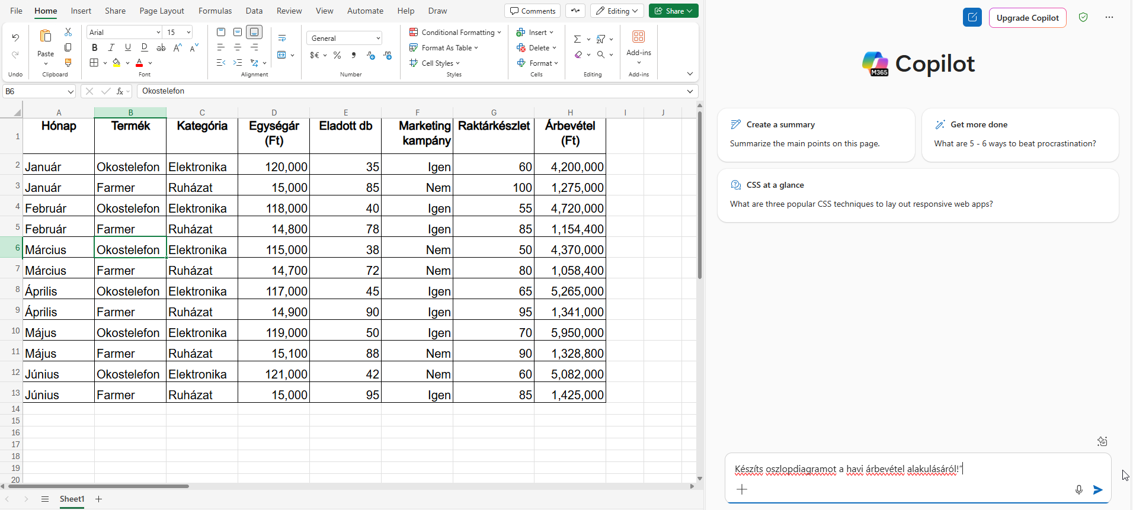Select cell H2 showing 4,200,000
This screenshot has height=510, width=1133.
click(569, 167)
